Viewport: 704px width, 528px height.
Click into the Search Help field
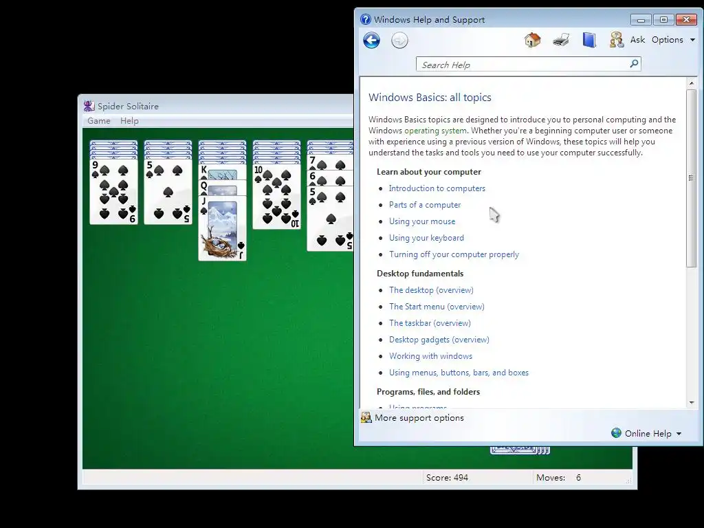[x=523, y=64]
